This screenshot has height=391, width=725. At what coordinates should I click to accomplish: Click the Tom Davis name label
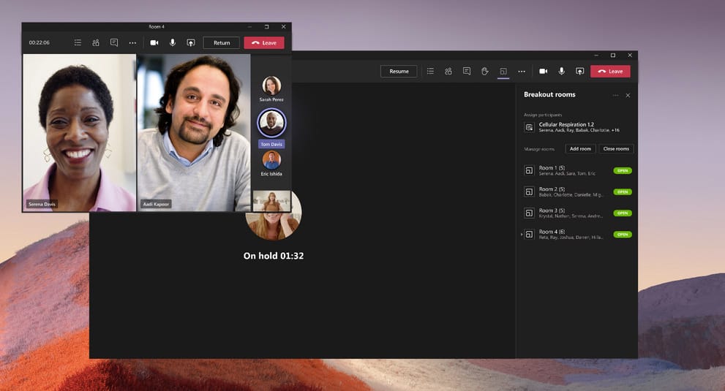click(271, 144)
